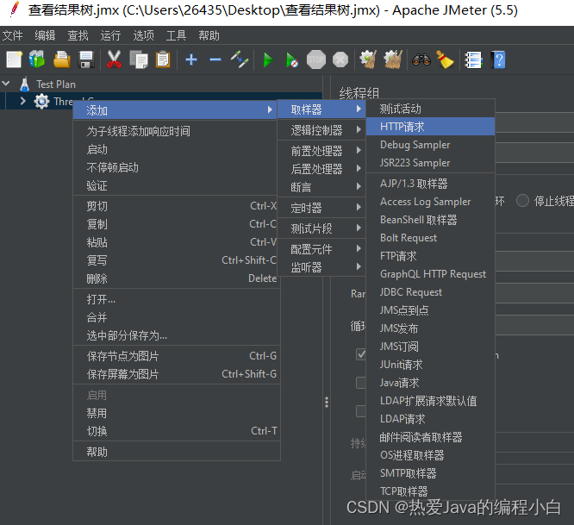Image resolution: width=574 pixels, height=525 pixels.
Task: Click Start no pauses icon
Action: click(x=292, y=59)
